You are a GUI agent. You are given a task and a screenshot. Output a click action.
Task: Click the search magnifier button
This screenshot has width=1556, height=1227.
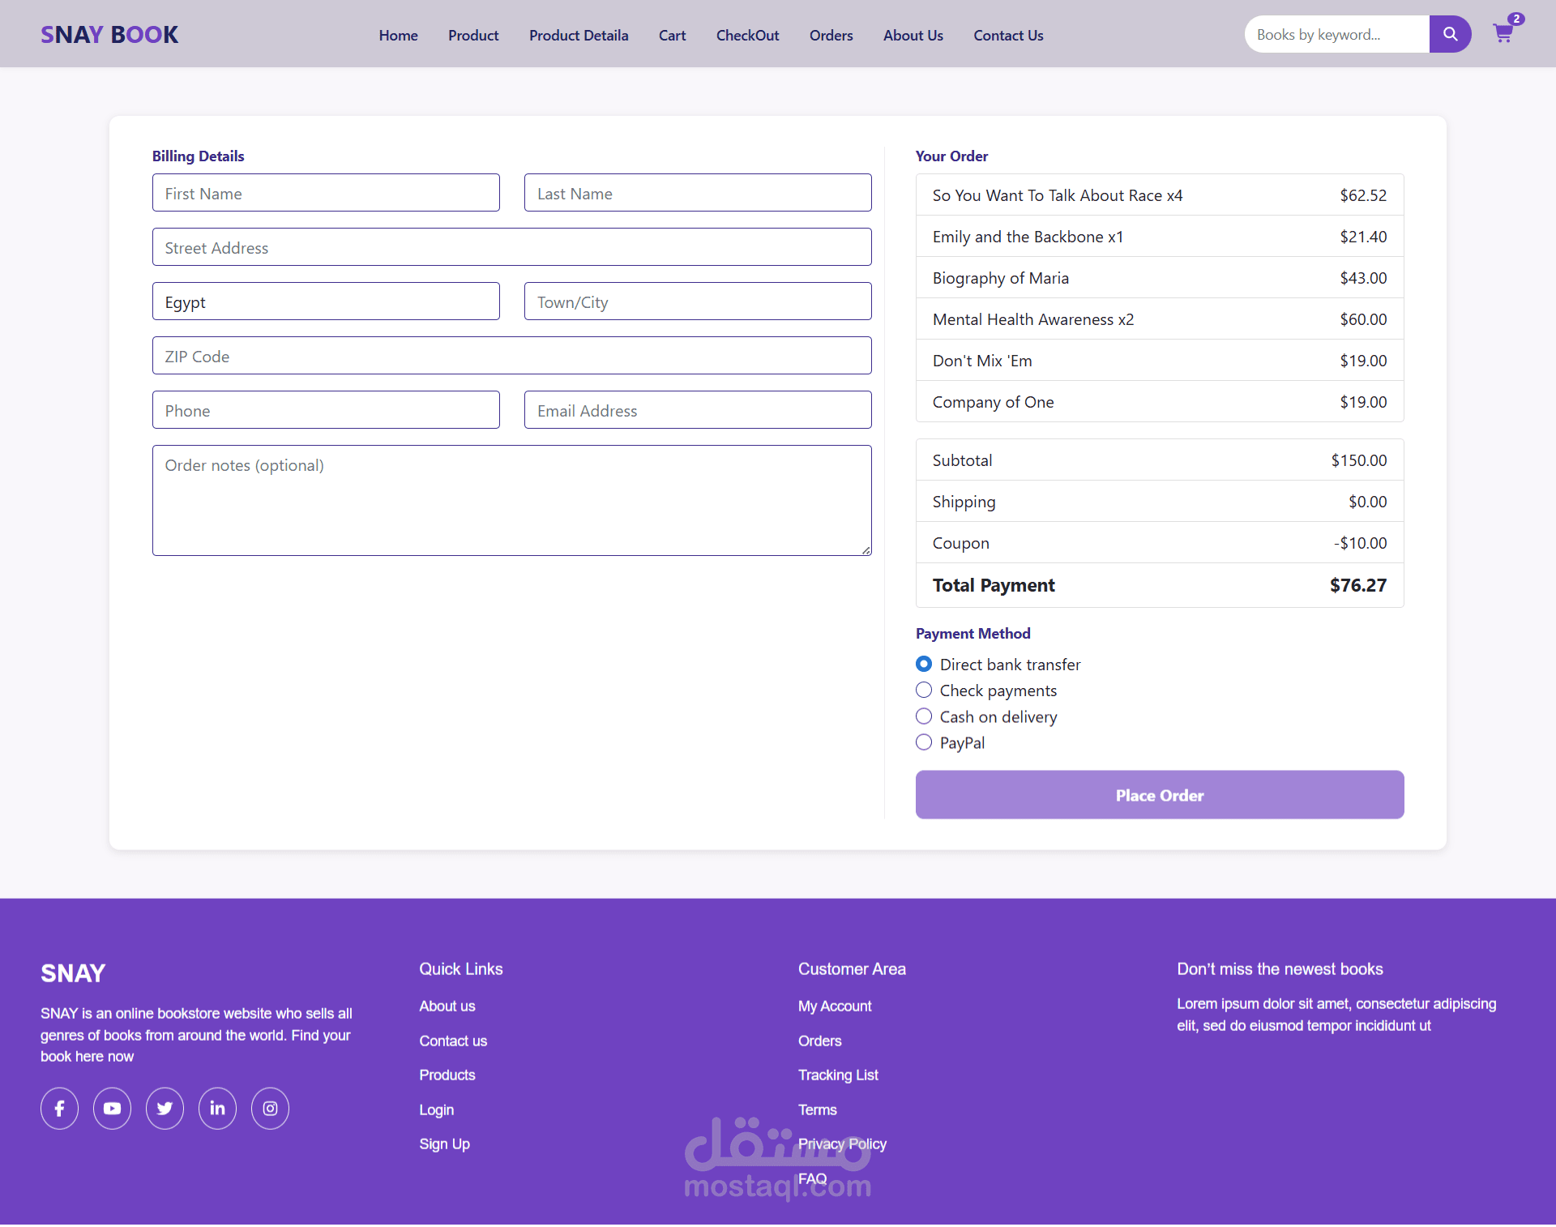pos(1450,34)
